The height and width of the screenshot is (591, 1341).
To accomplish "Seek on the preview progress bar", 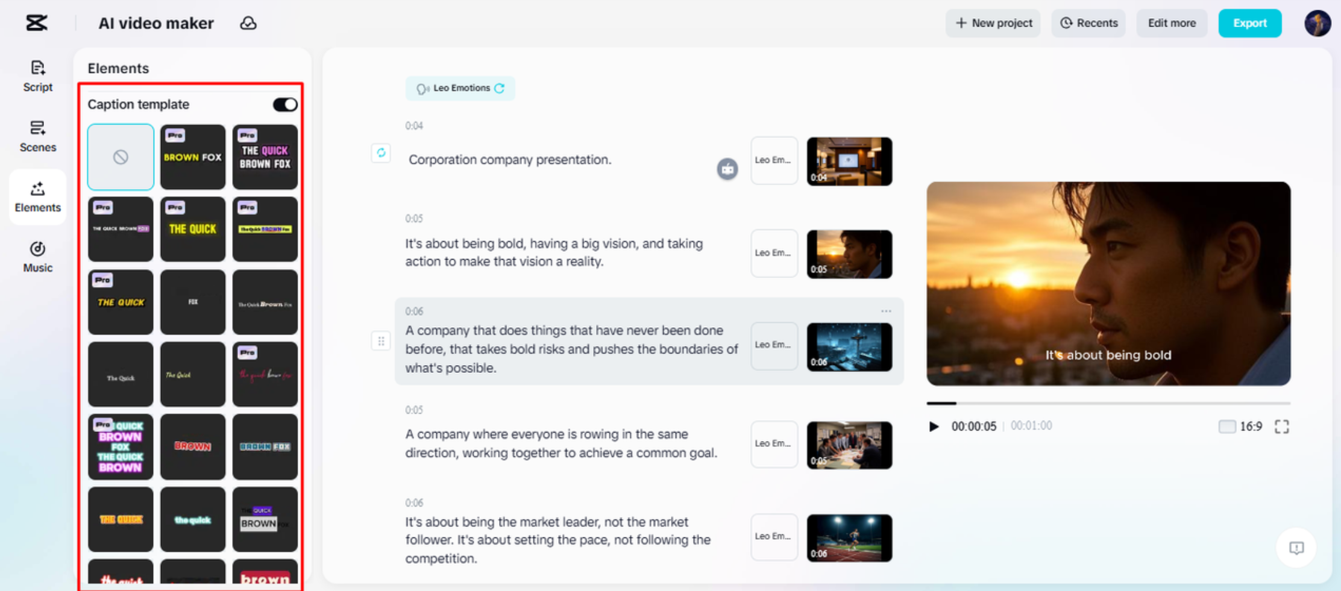I will pyautogui.click(x=1108, y=403).
